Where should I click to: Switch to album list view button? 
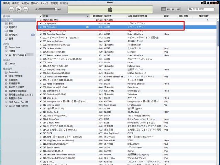pos(168,9)
